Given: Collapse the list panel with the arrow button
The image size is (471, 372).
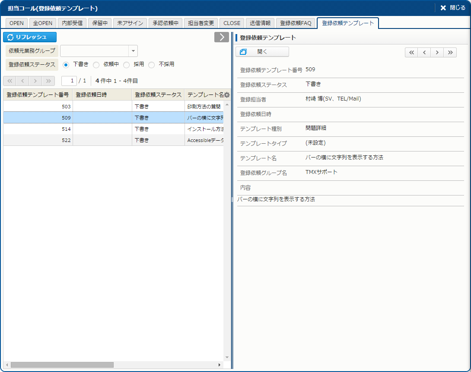Looking at the screenshot, I should click(222, 37).
